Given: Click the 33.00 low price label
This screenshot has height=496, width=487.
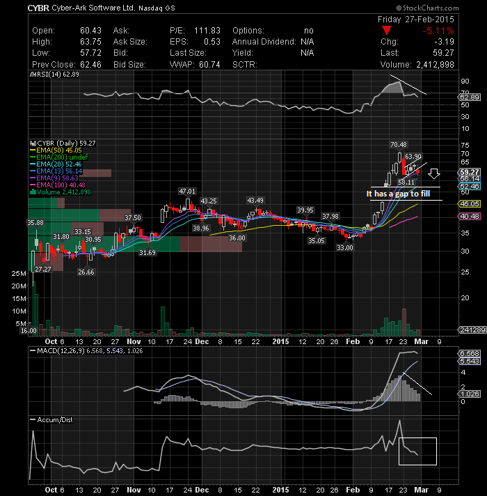Looking at the screenshot, I should pyautogui.click(x=345, y=248).
